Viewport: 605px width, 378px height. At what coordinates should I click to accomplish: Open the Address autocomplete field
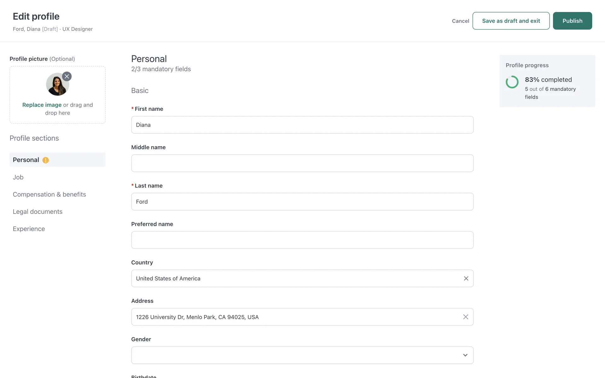pyautogui.click(x=296, y=317)
